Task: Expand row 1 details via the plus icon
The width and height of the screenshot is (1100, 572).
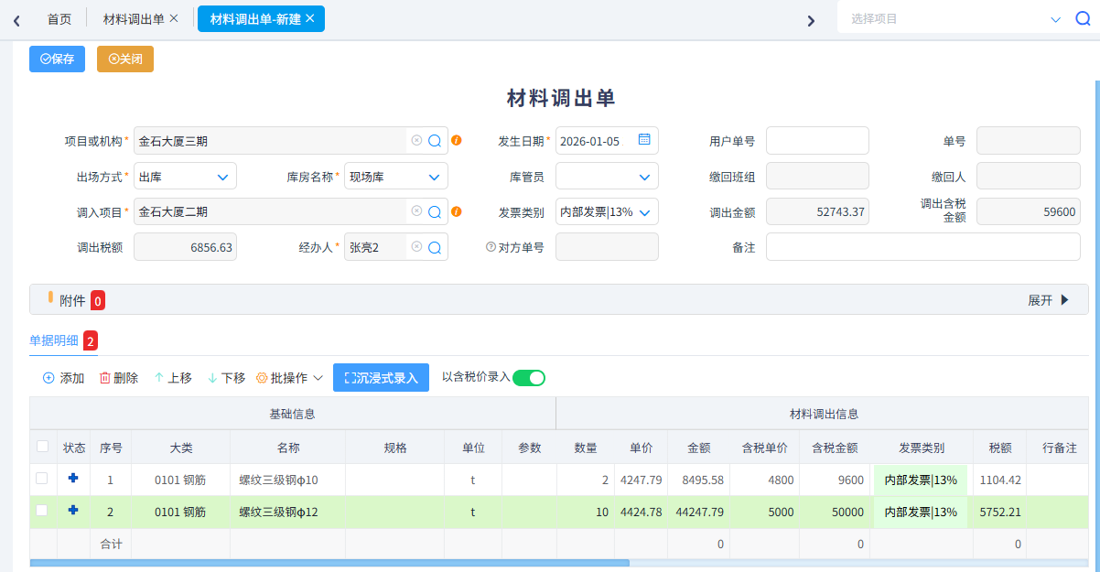Action: (74, 480)
